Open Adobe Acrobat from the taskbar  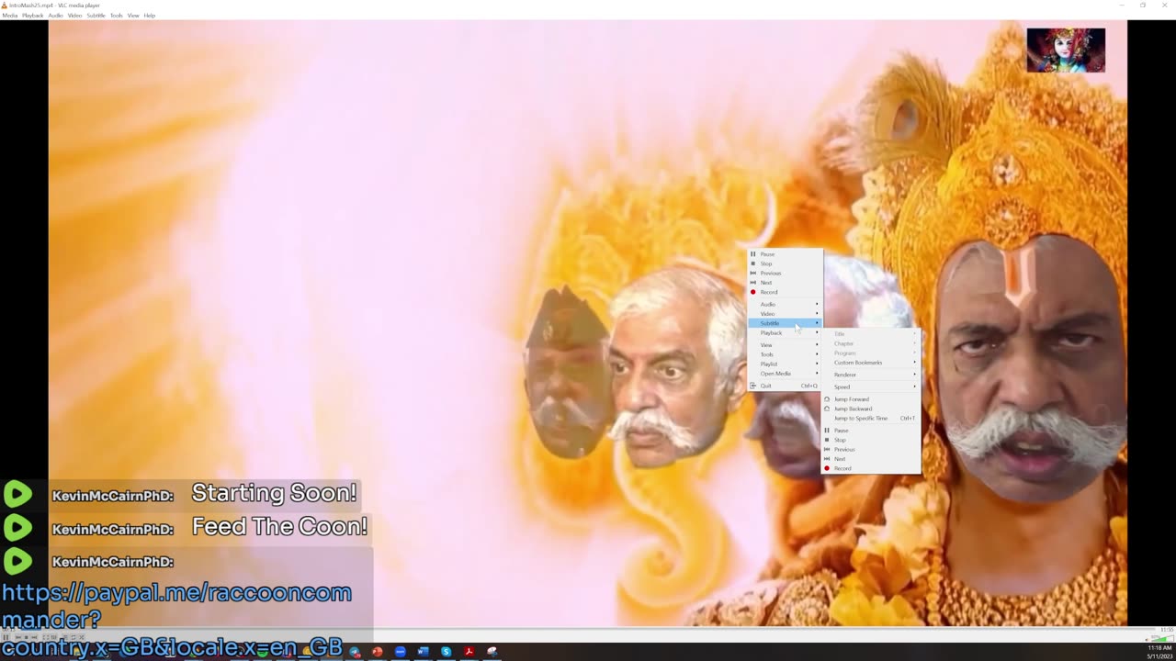(469, 652)
